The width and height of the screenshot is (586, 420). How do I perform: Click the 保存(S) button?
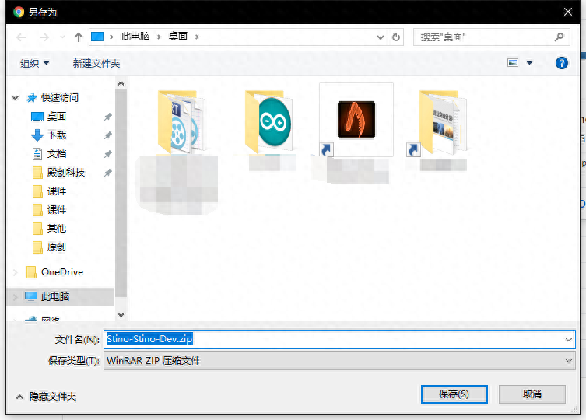click(x=454, y=394)
